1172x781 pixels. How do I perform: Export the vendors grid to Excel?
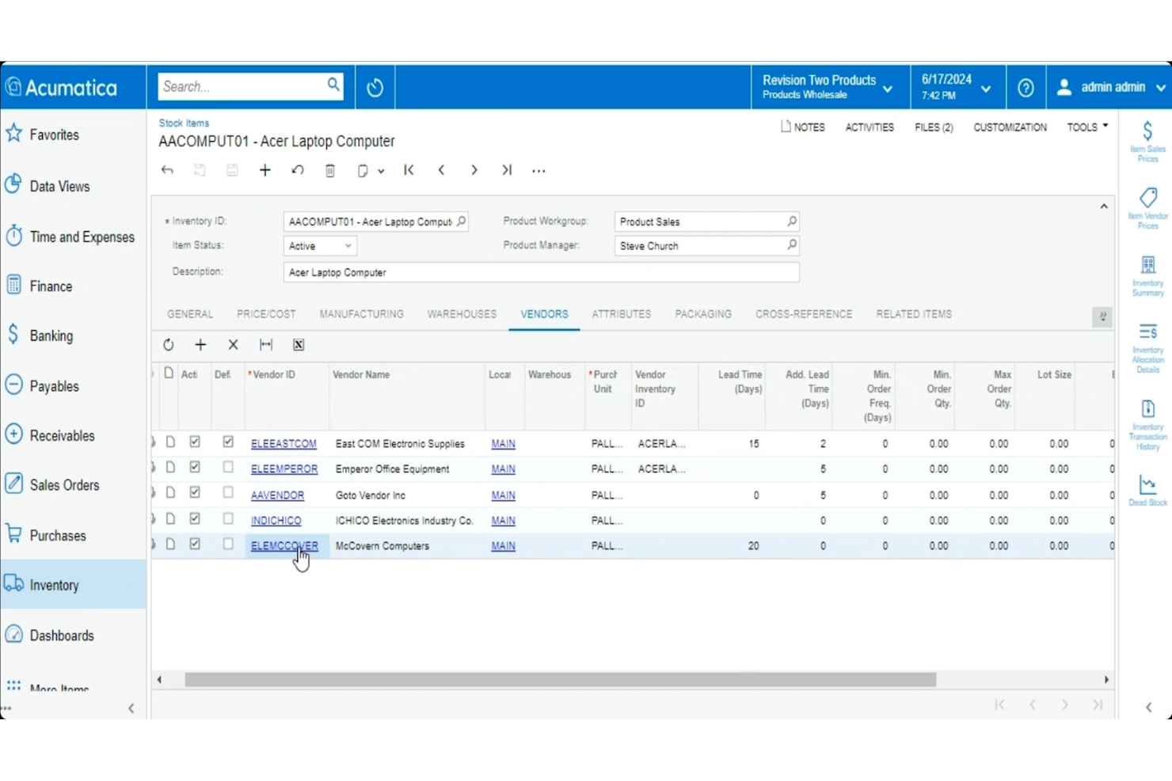tap(299, 344)
